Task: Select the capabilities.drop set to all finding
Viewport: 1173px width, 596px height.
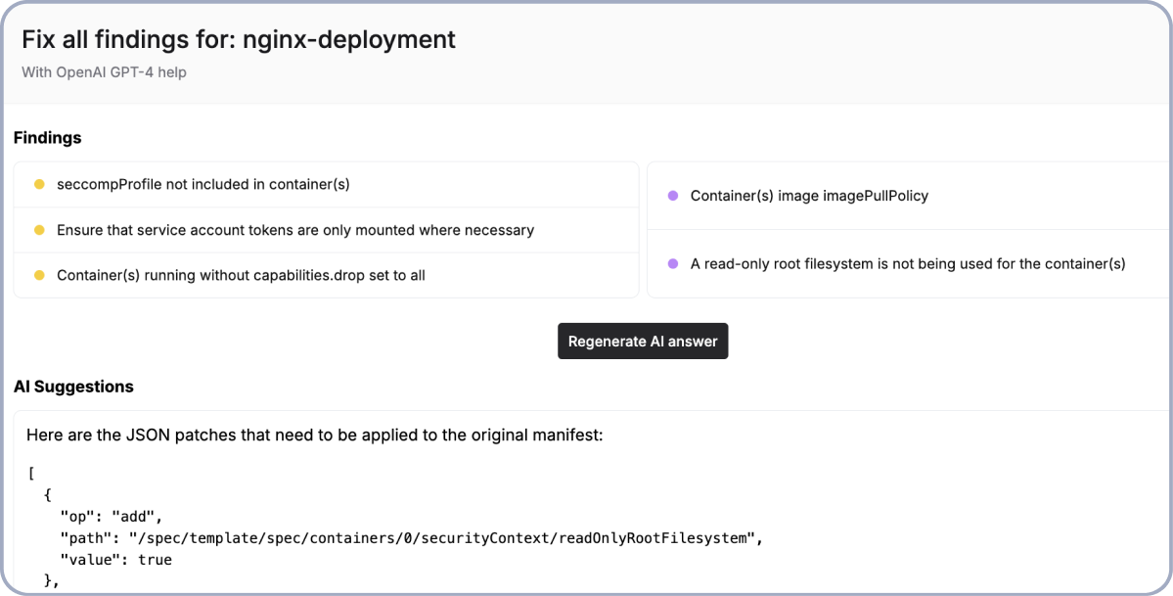Action: [x=241, y=275]
